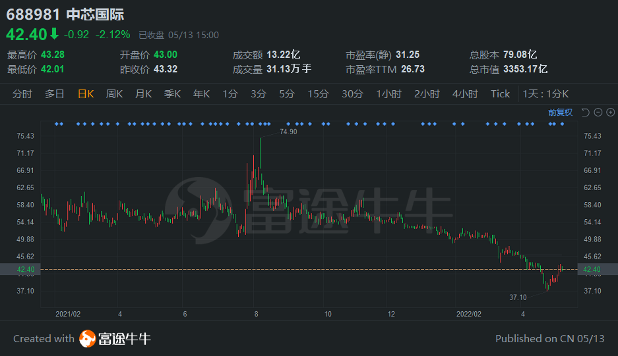Switch to the 多日 tab
The width and height of the screenshot is (618, 356).
click(x=54, y=94)
